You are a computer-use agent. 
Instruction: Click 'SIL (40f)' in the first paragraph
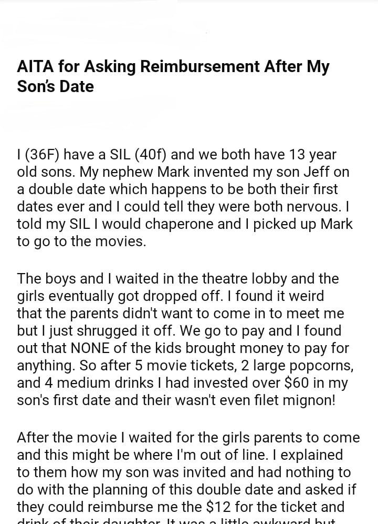pos(131,155)
